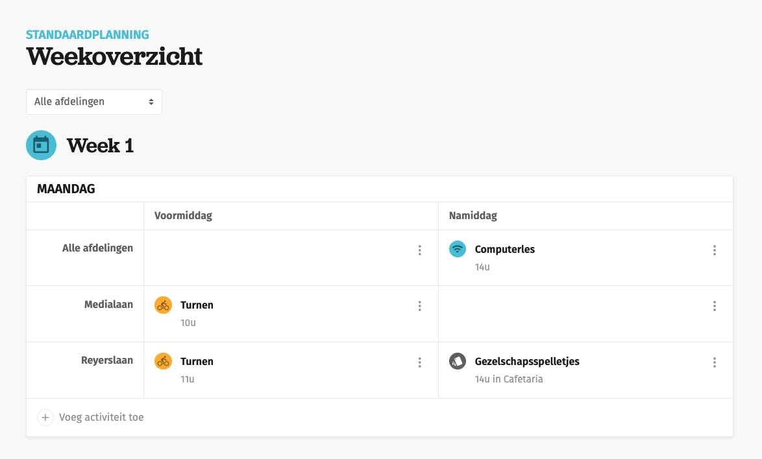Open the three-dot menu for Medialaan Turnen 10u
Screen dimensions: 762x459
click(x=420, y=306)
